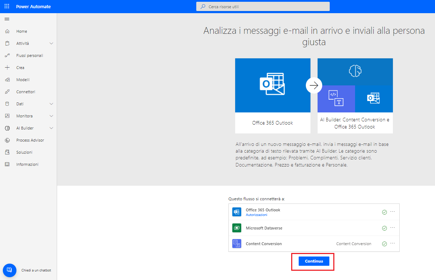Viewport: 435px width, 280px height.
Task: Expand the Dati section chevron
Action: pyautogui.click(x=51, y=104)
